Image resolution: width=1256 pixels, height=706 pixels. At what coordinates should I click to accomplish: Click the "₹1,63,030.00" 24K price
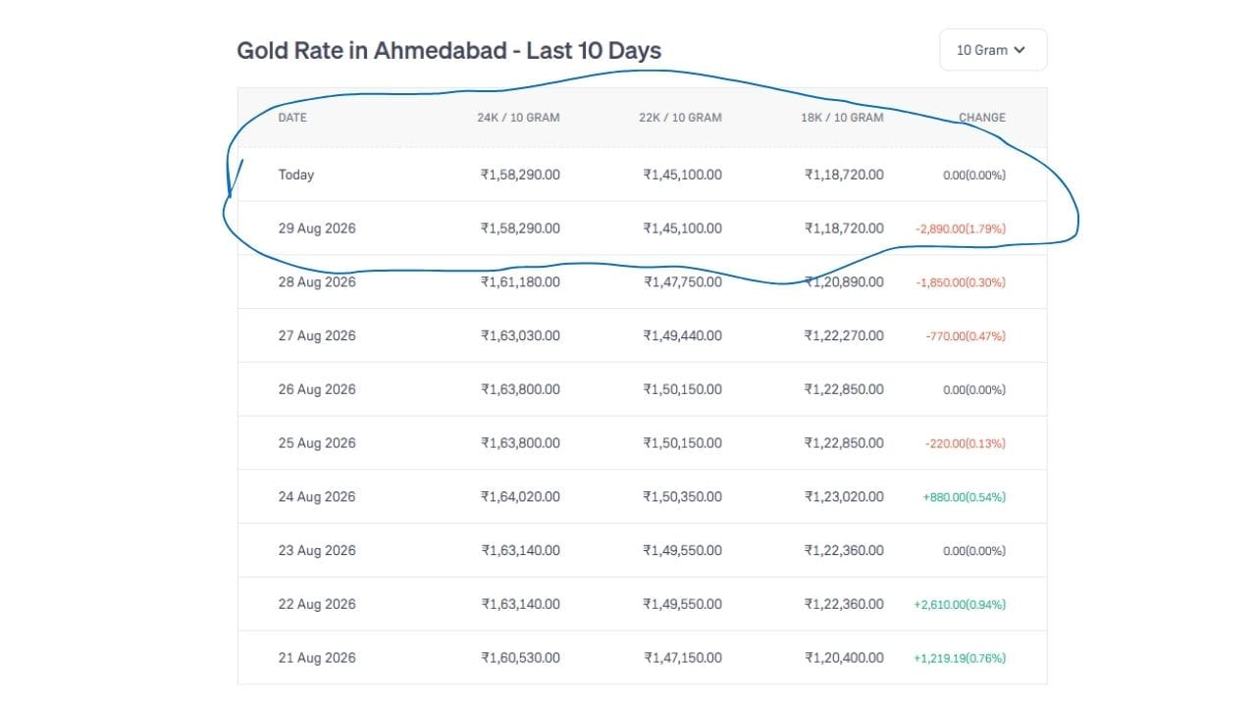click(520, 336)
